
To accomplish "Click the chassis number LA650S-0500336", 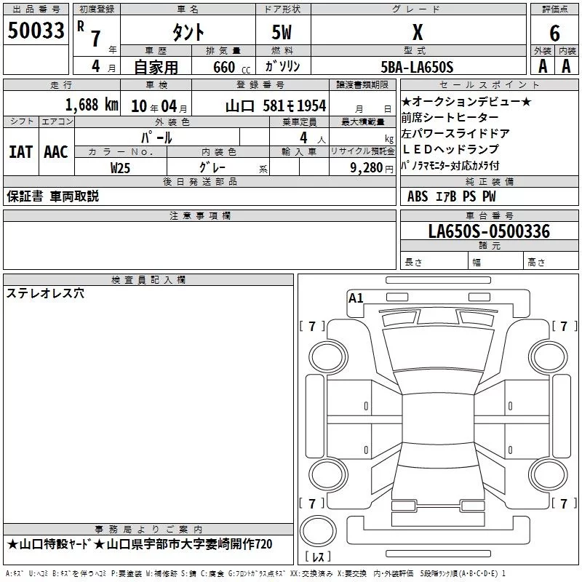I will pos(489,232).
